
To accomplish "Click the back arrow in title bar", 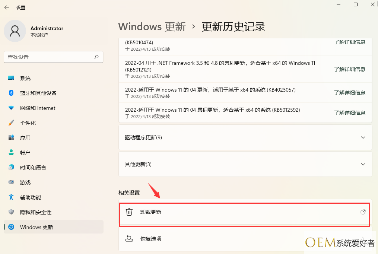I will [7, 7].
